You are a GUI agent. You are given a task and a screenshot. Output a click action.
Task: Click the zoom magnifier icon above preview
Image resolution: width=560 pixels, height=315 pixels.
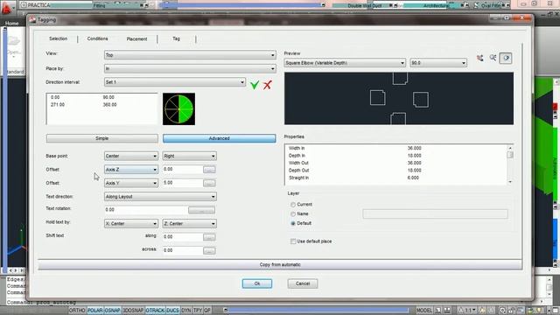(493, 58)
